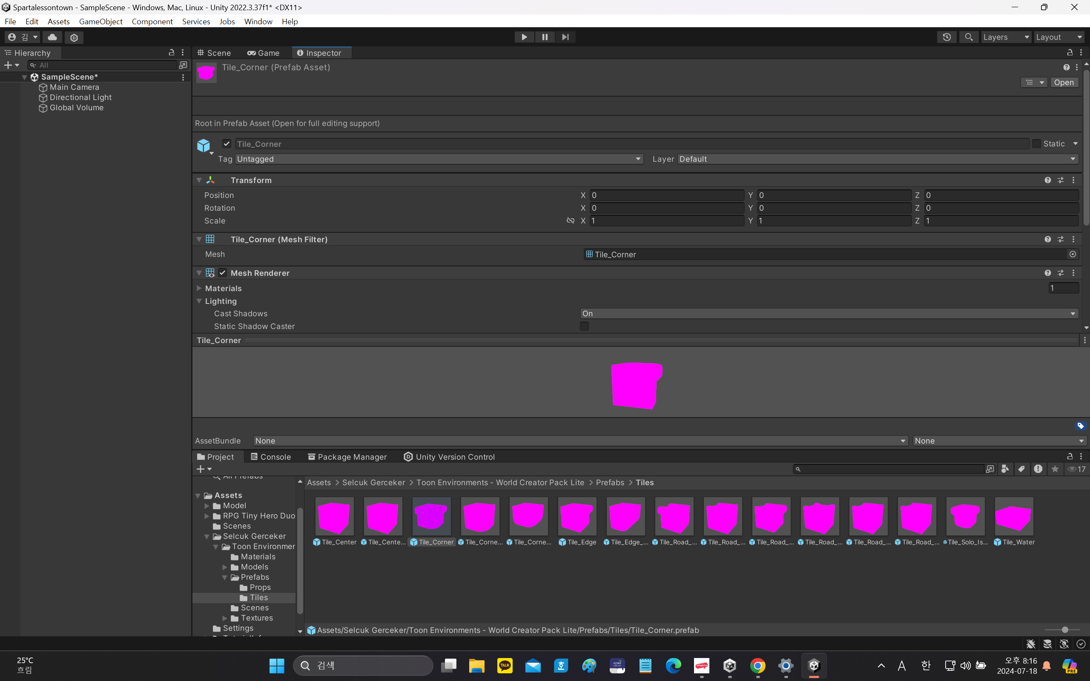Screen dimensions: 1090x681
Task: Open the Unity Version Control toolbar icon
Action: pos(75,37)
